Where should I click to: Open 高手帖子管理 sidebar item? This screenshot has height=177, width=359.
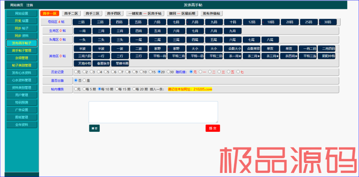pos(22,50)
